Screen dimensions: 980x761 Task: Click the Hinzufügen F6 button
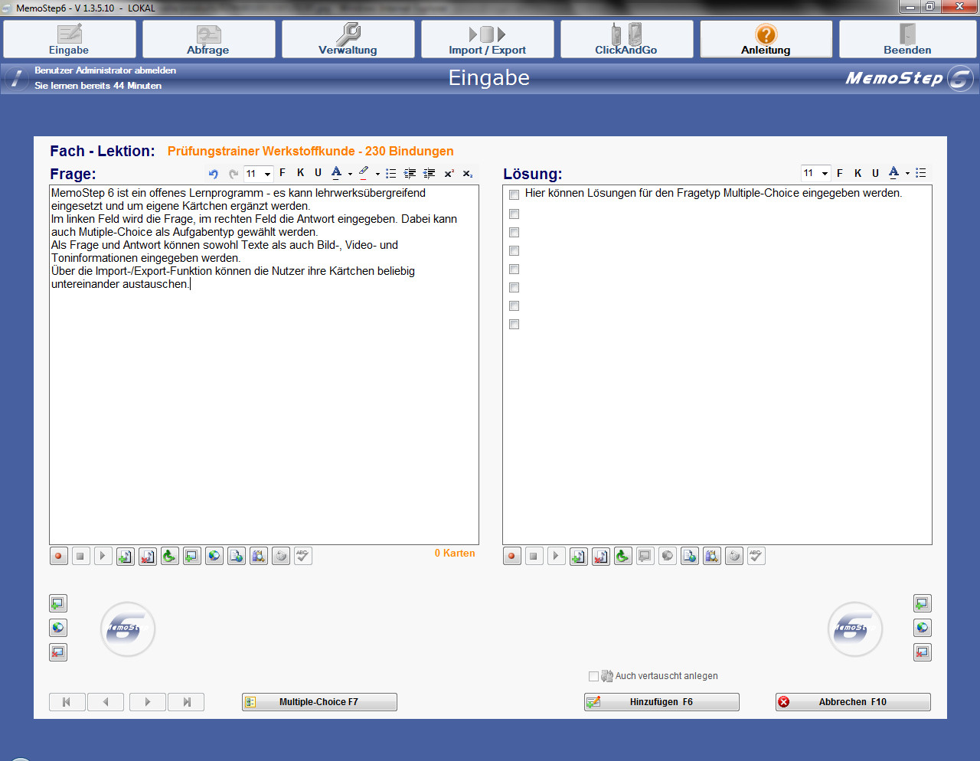[x=661, y=702]
